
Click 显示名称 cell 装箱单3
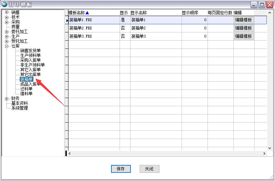(156, 36)
